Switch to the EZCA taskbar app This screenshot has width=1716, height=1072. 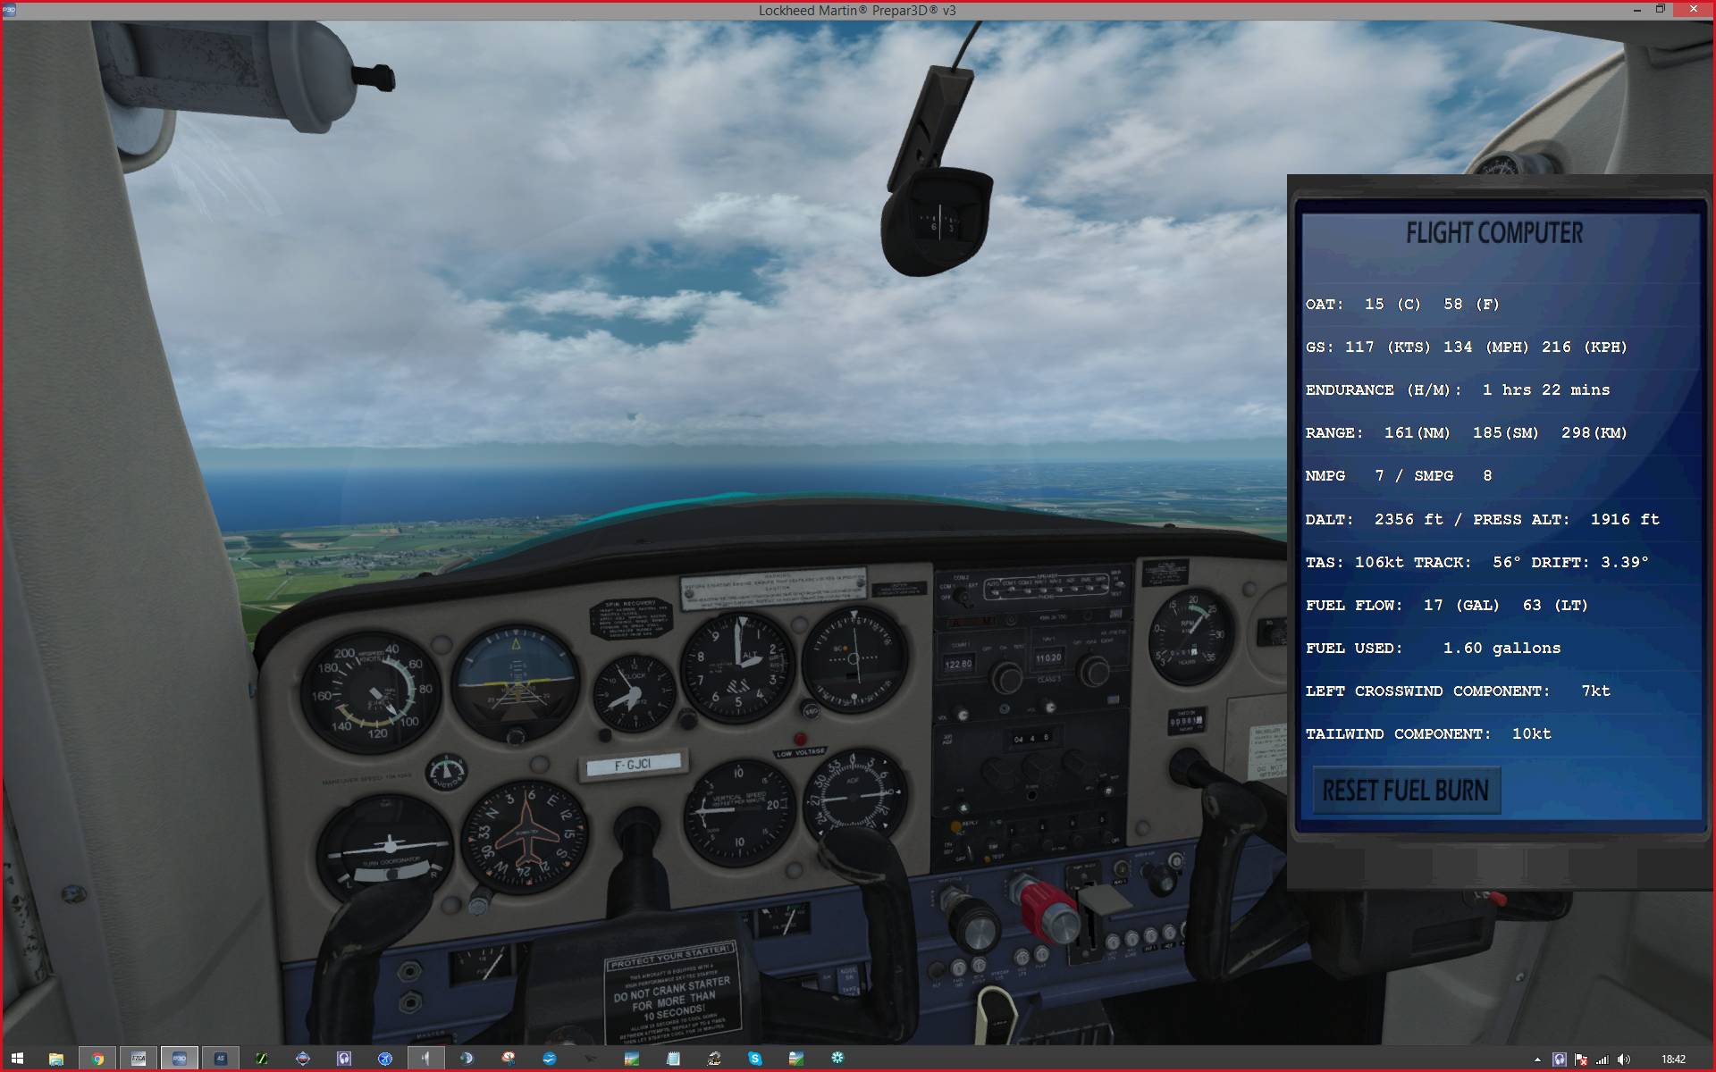coord(139,1059)
